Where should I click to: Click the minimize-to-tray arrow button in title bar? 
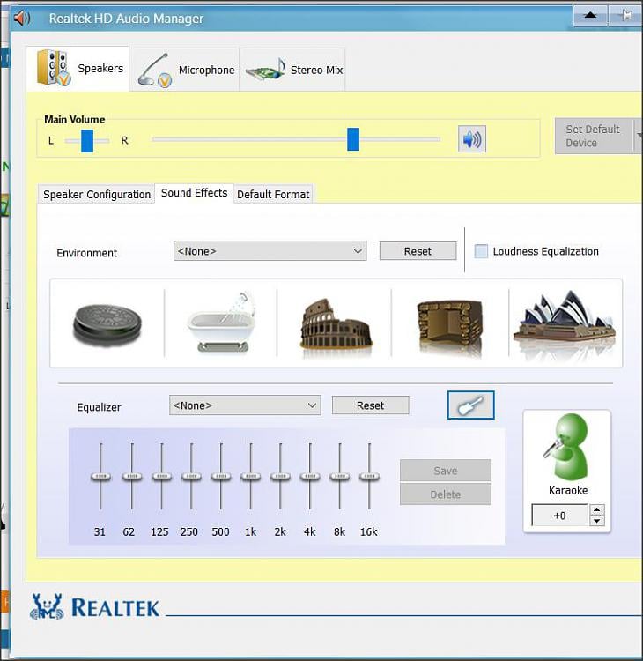click(x=590, y=16)
